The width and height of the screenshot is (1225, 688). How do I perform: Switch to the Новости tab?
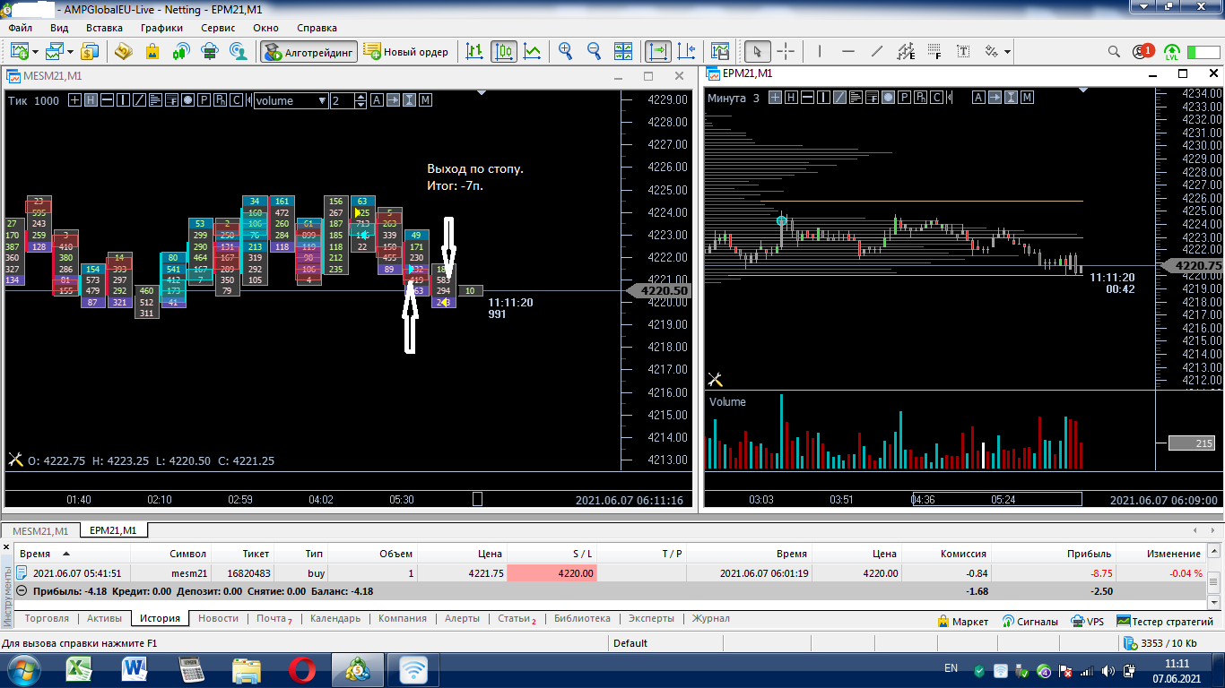tap(219, 618)
